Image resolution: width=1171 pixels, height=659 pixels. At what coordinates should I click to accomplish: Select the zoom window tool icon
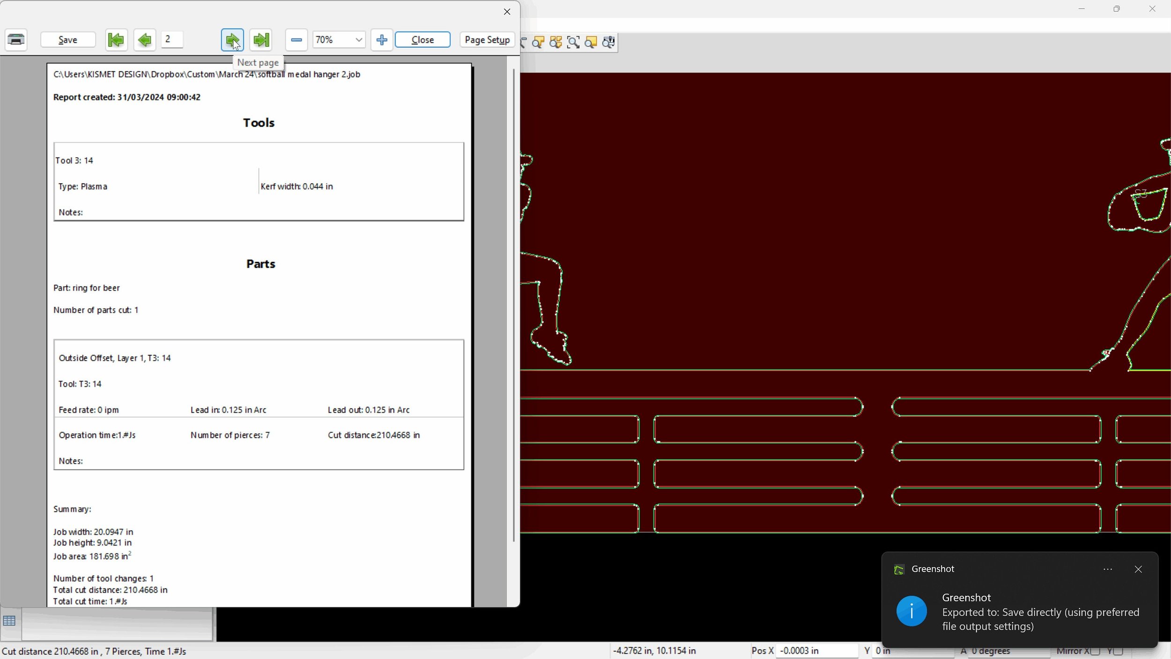(573, 43)
